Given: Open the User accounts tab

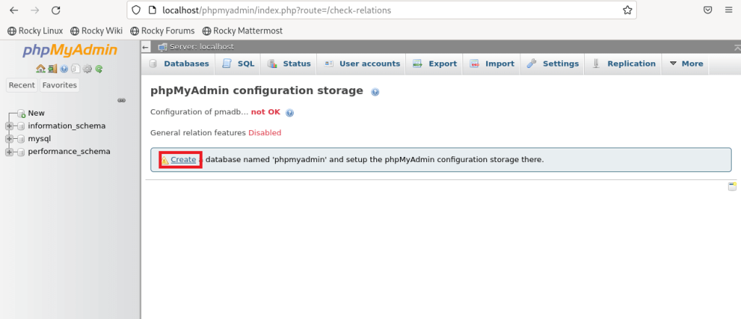Looking at the screenshot, I should 362,64.
